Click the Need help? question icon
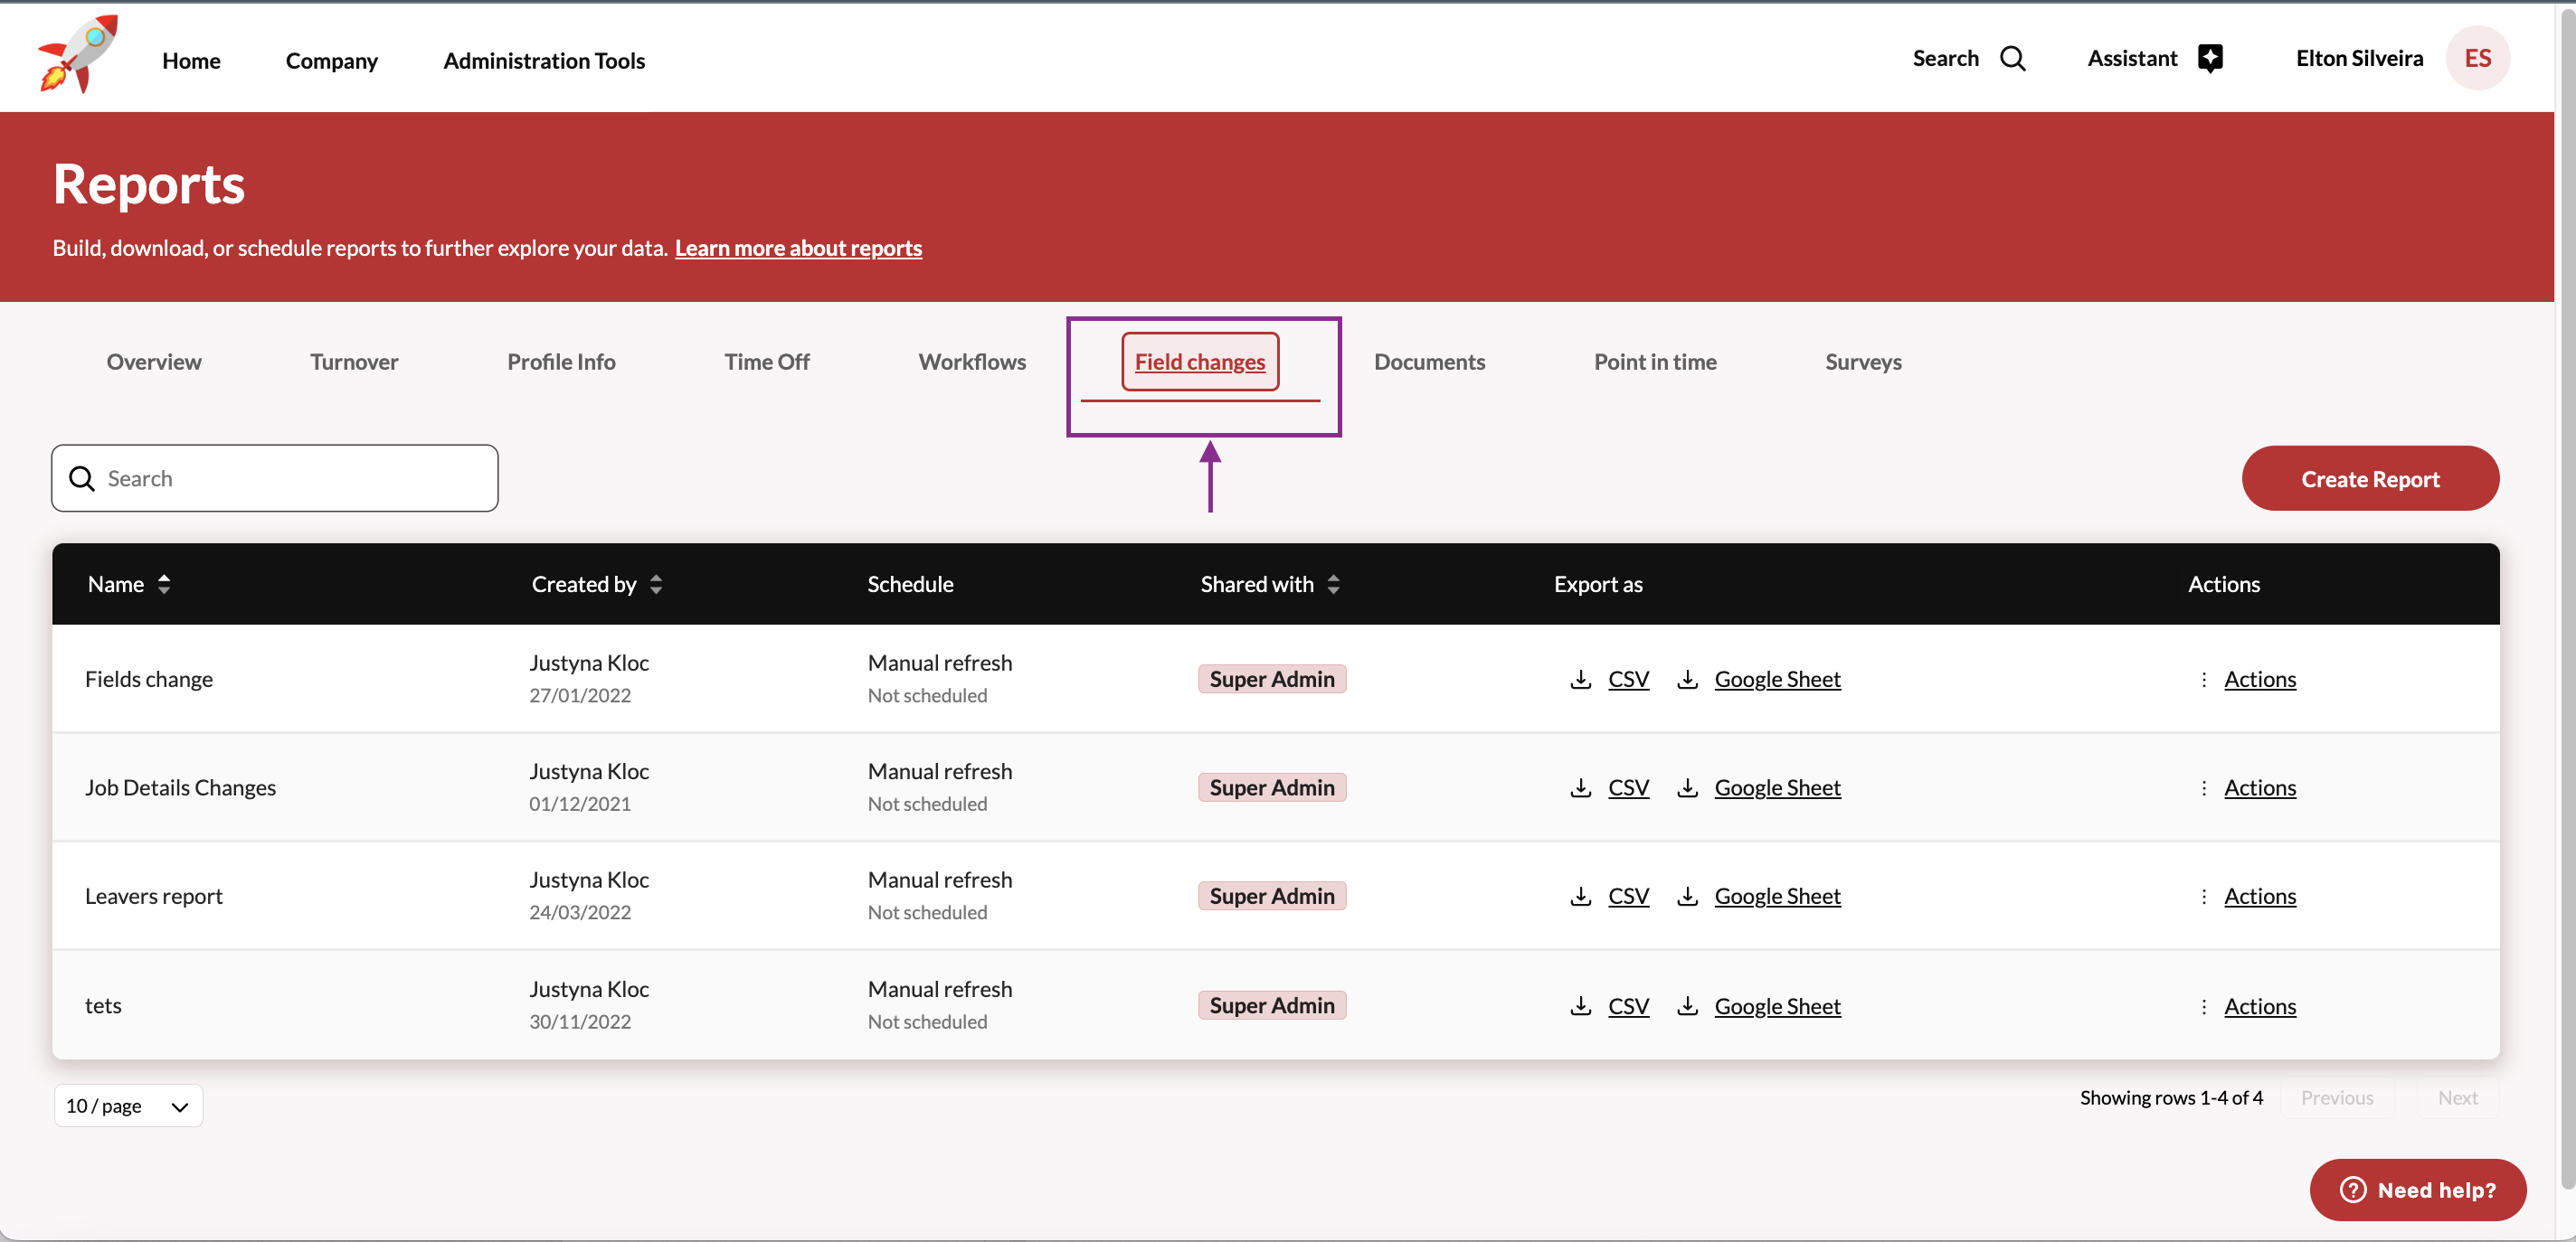 (x=2353, y=1190)
